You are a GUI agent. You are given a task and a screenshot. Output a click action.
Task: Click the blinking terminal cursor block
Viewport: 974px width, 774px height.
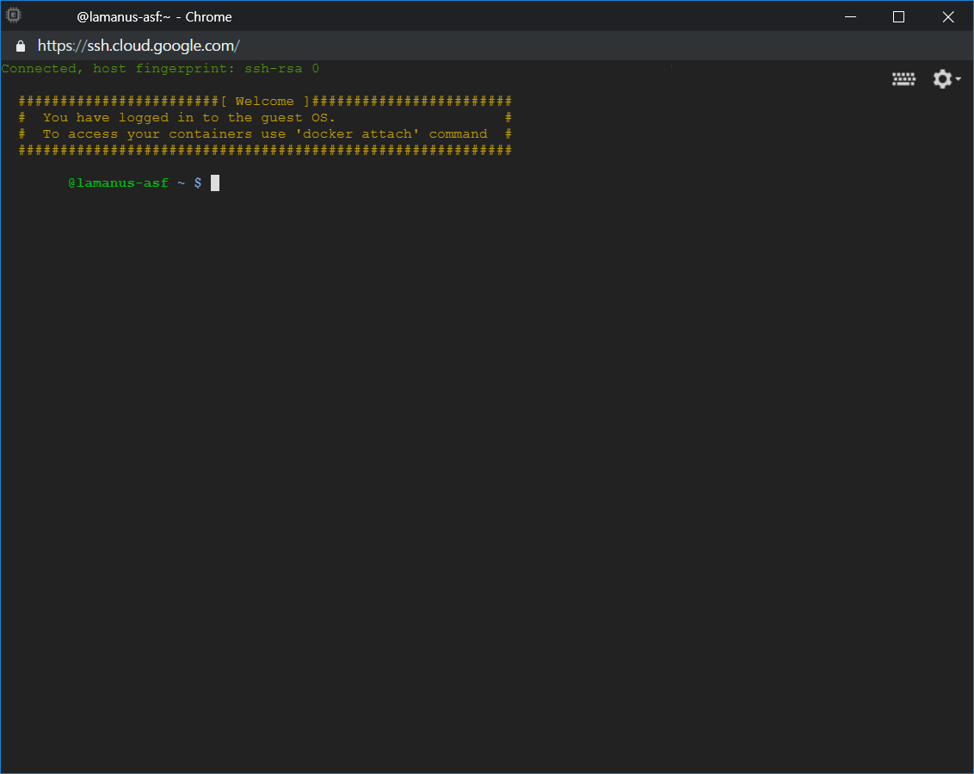[215, 183]
